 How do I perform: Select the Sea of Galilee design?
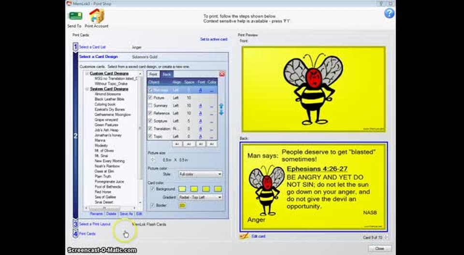tap(105, 197)
